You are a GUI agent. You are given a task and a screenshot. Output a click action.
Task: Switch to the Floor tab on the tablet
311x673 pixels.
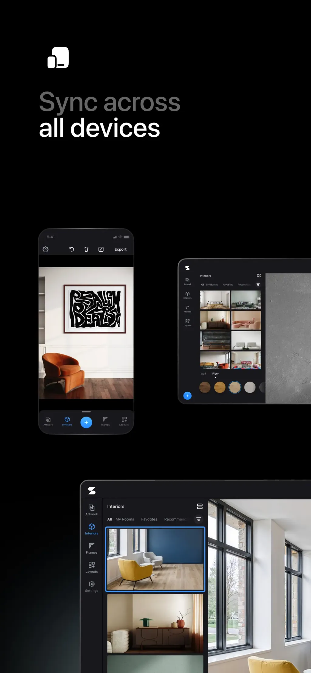coord(215,374)
